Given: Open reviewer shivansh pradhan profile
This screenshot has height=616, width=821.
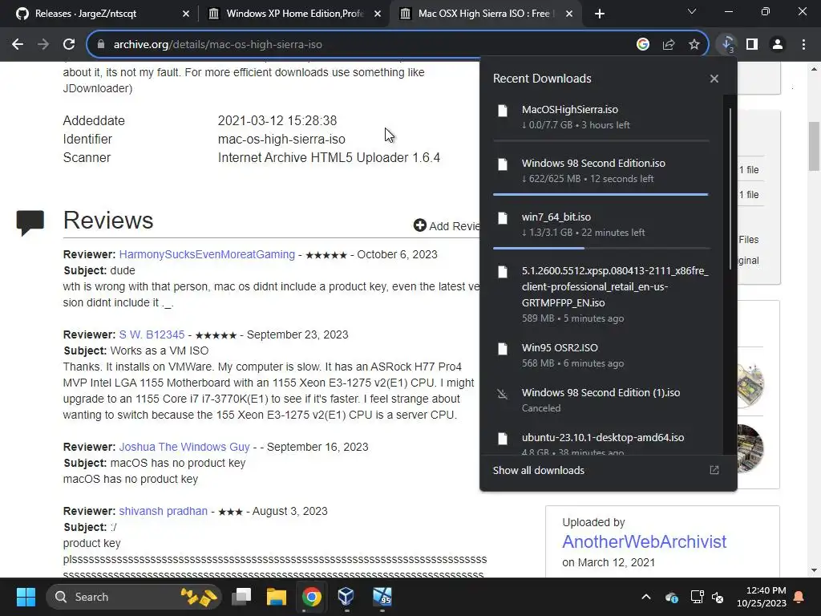Looking at the screenshot, I should tap(163, 511).
